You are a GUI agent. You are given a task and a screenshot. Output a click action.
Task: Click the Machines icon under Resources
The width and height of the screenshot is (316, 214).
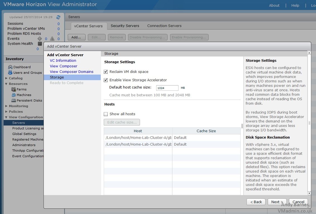(14, 95)
